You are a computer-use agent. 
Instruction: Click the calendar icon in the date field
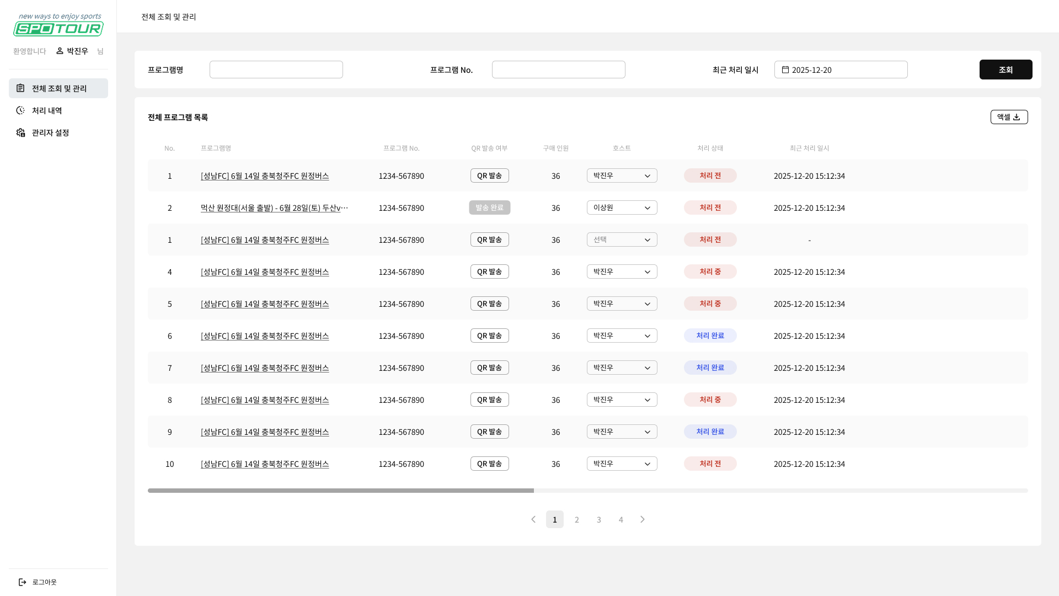[785, 70]
